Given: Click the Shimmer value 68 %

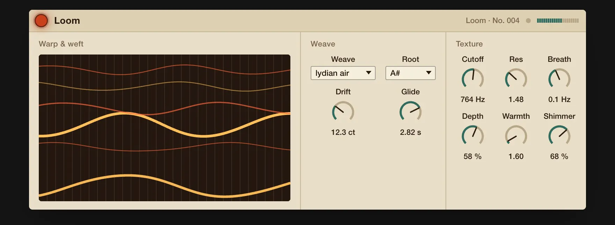Looking at the screenshot, I should (559, 157).
